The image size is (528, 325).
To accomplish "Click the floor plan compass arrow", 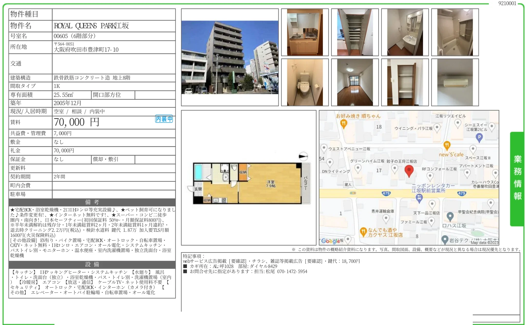I will click(303, 156).
